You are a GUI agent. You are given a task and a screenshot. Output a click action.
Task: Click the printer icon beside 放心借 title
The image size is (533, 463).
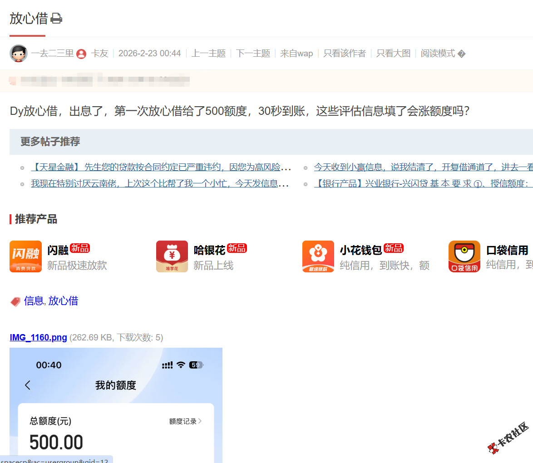point(55,18)
